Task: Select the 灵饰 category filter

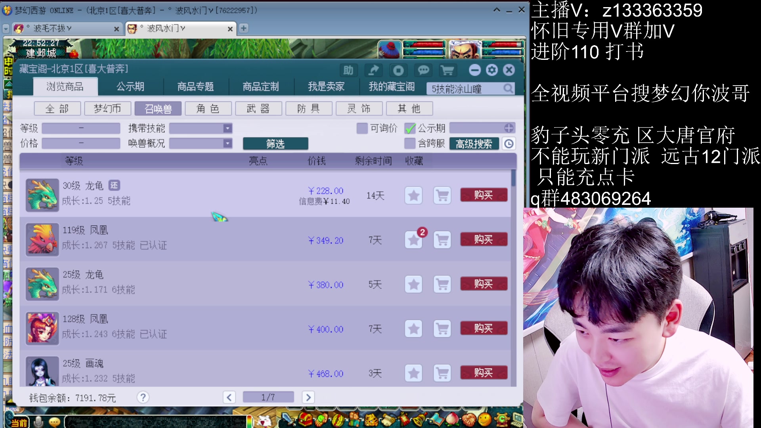Action: [359, 109]
